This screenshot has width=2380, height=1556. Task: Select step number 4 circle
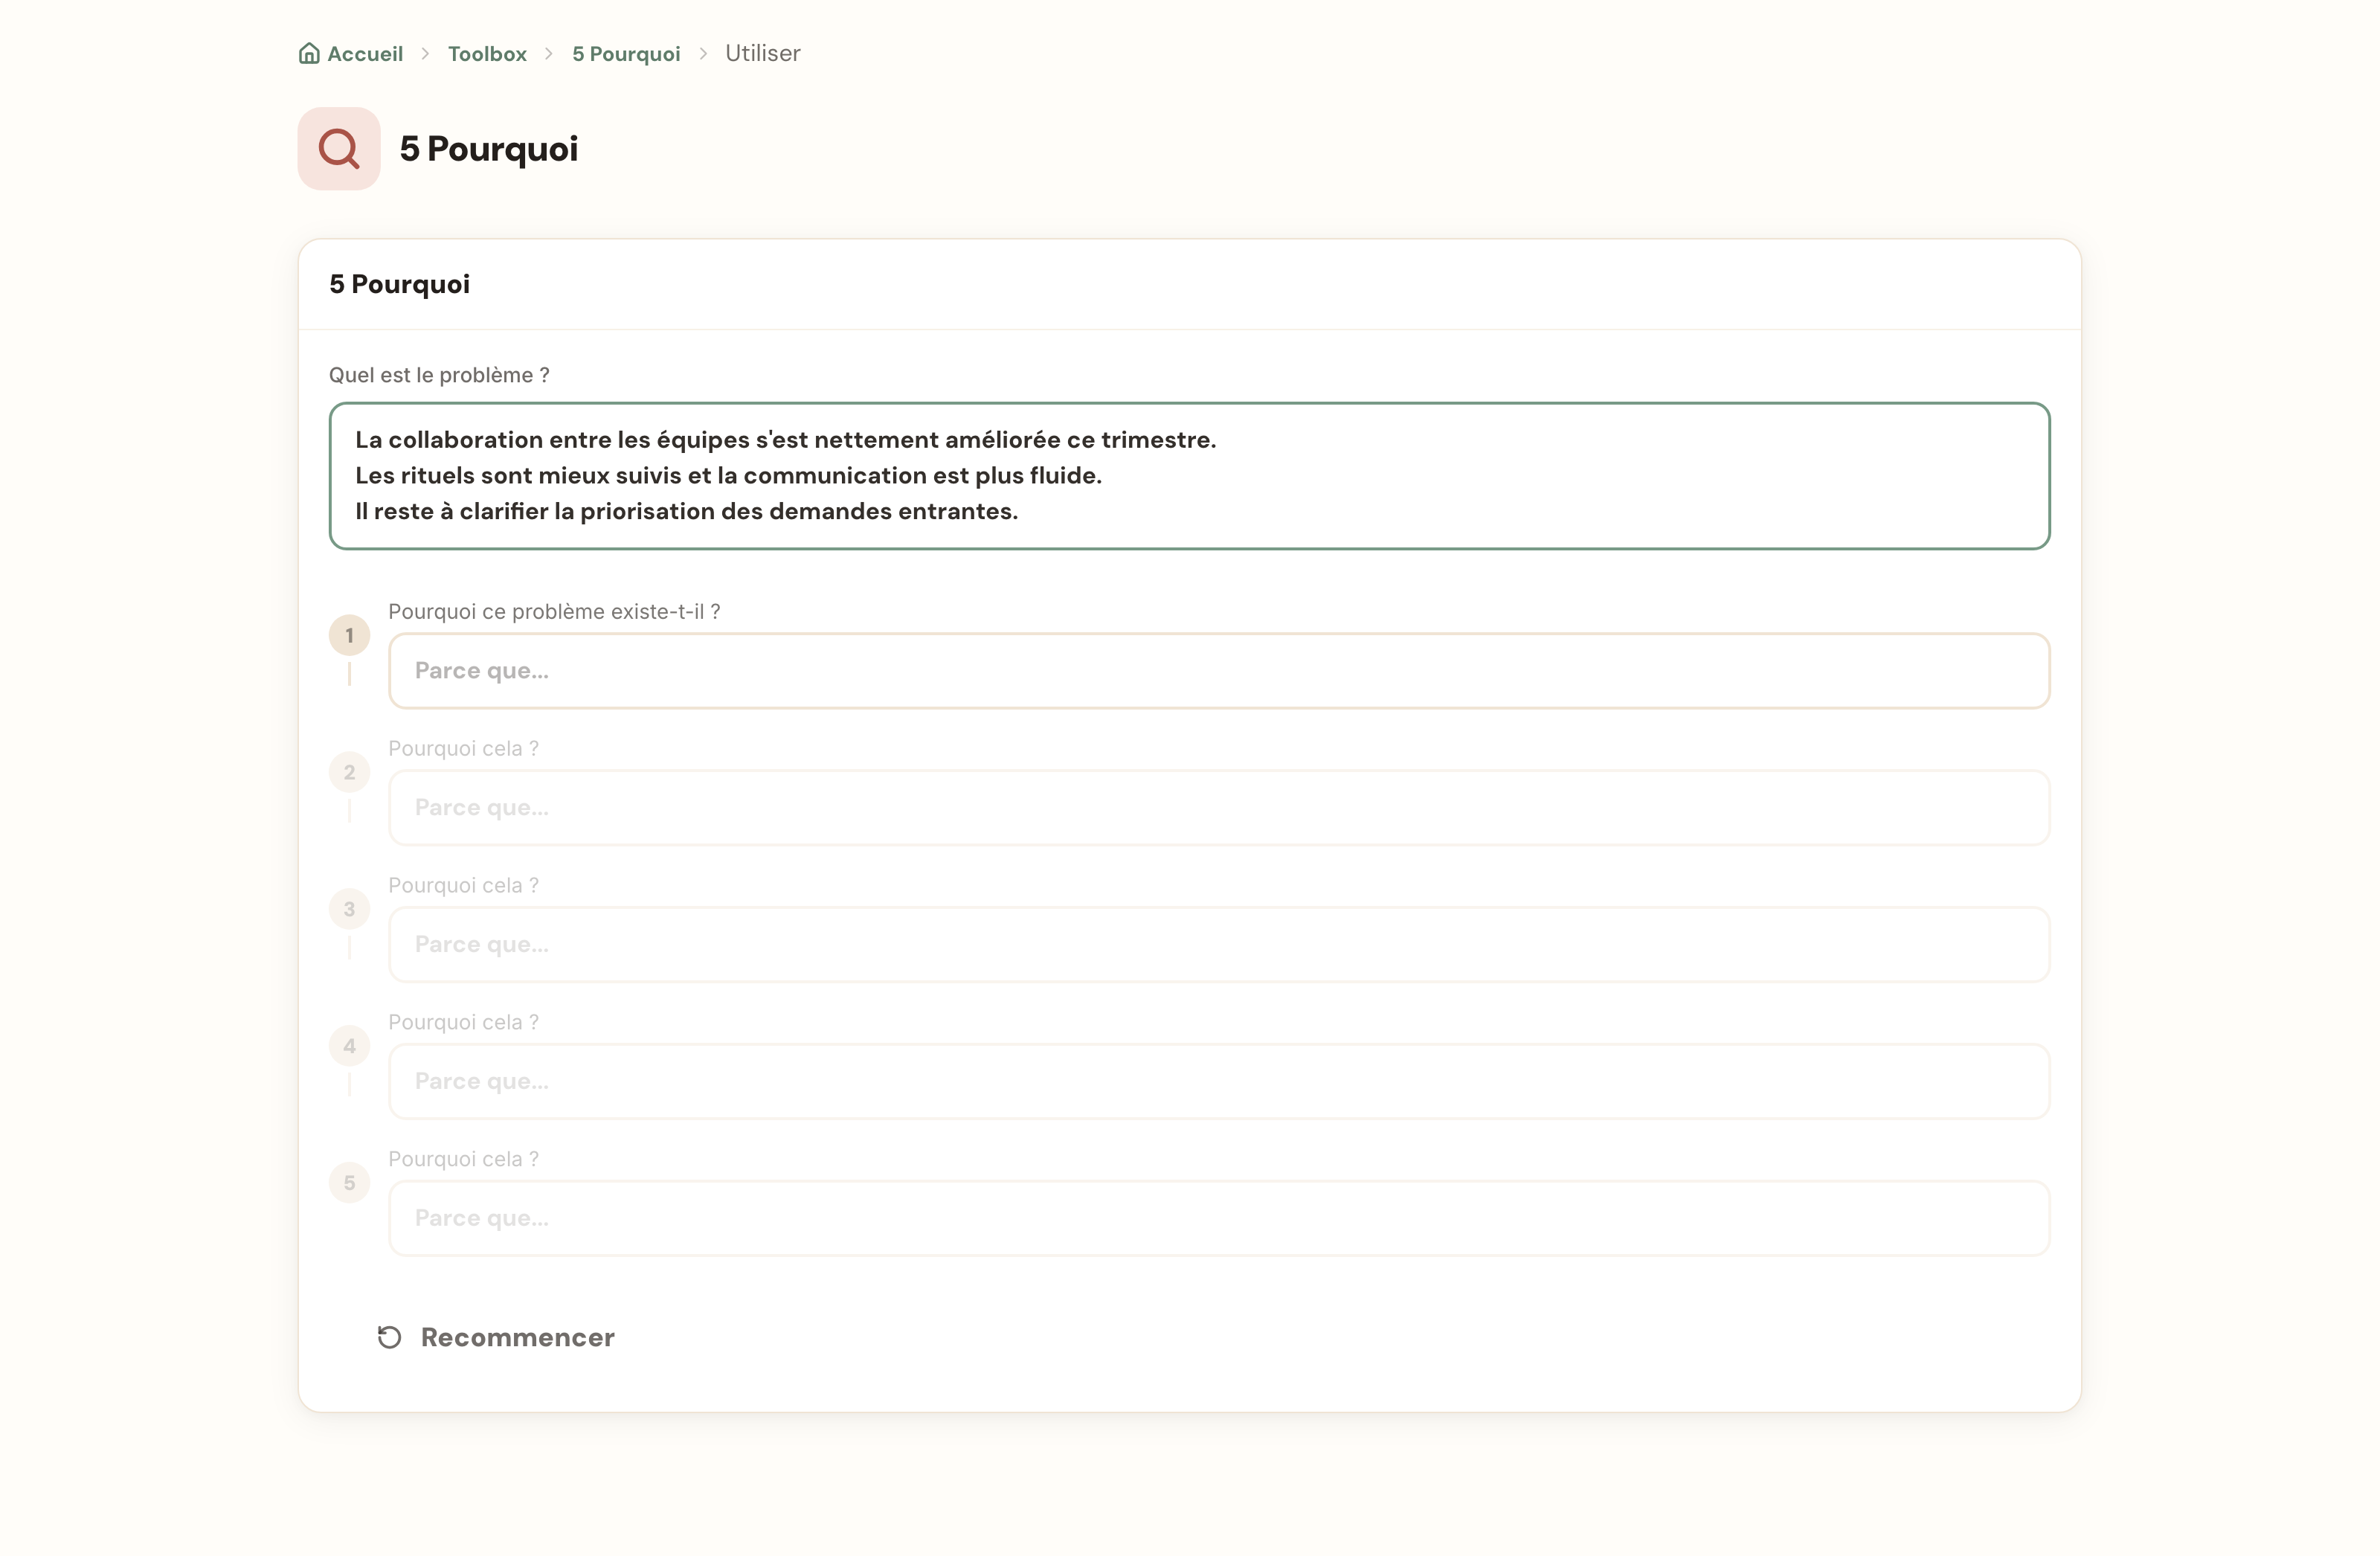tap(350, 1046)
